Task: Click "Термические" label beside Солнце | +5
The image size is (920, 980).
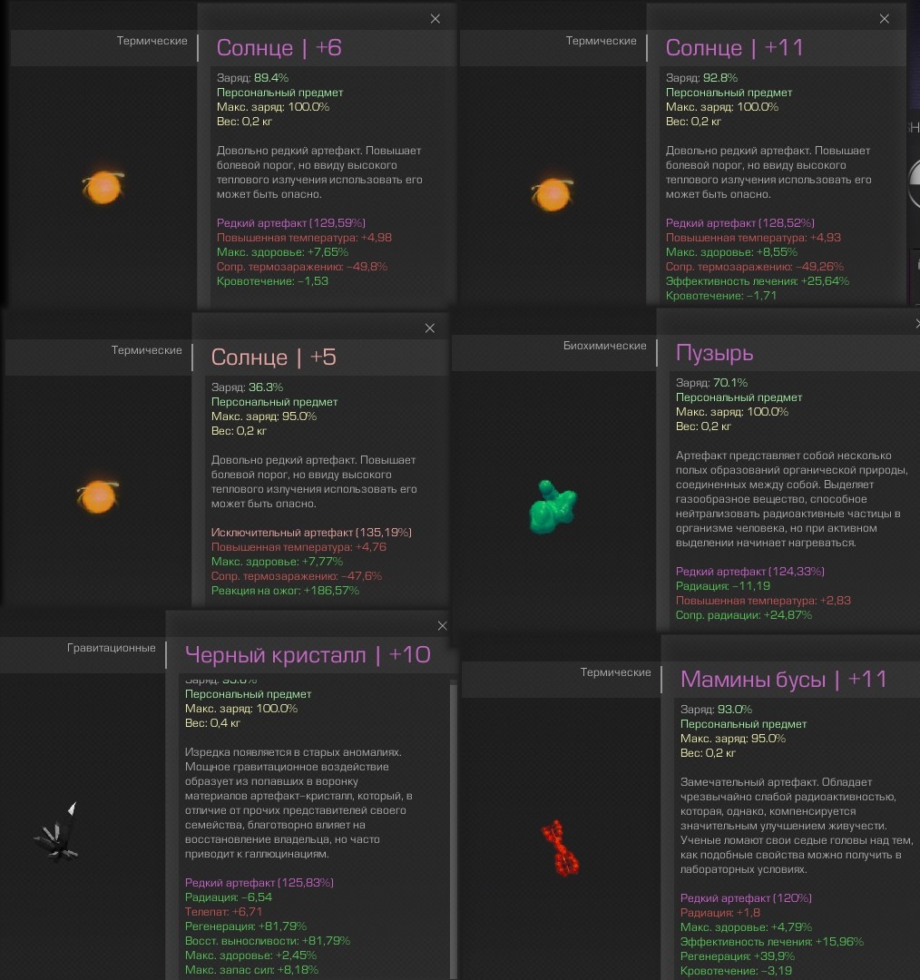Action: pos(146,350)
